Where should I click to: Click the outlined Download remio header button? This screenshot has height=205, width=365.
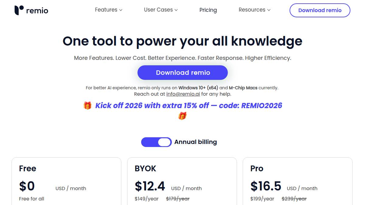point(320,10)
